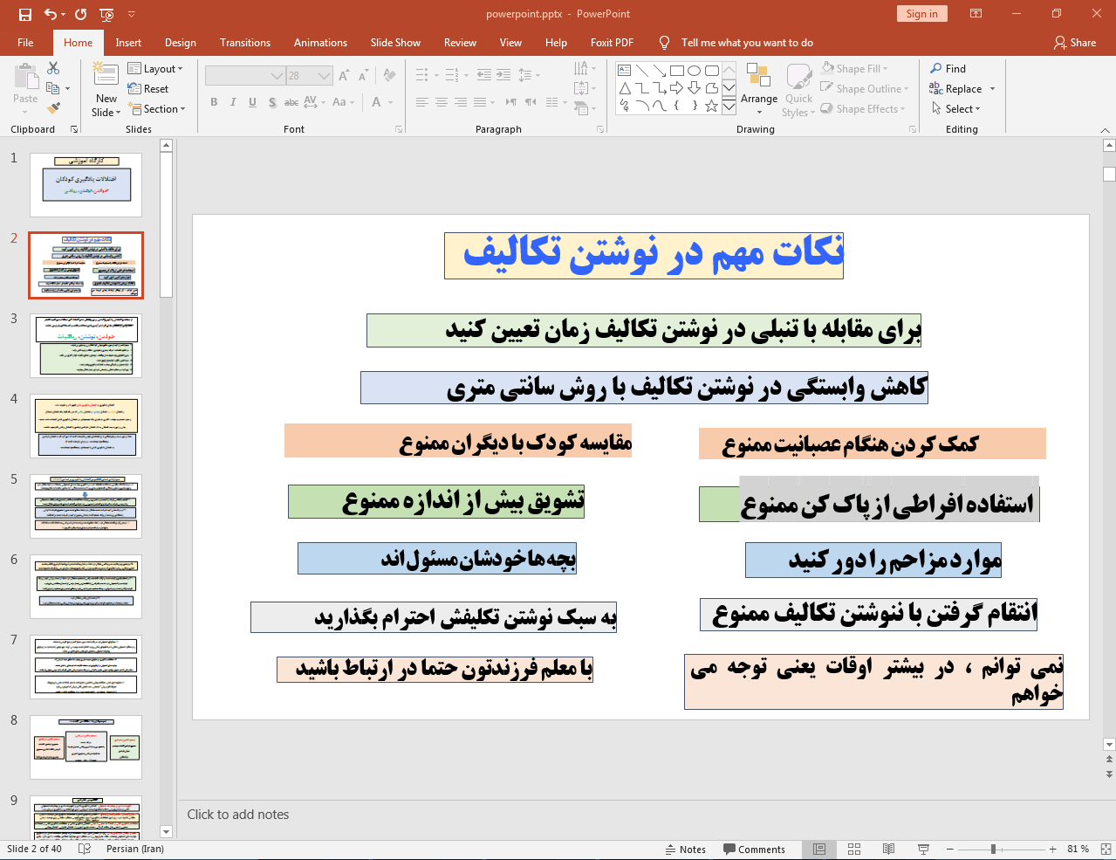Switch to the Design tab
The image size is (1116, 860).
click(180, 43)
